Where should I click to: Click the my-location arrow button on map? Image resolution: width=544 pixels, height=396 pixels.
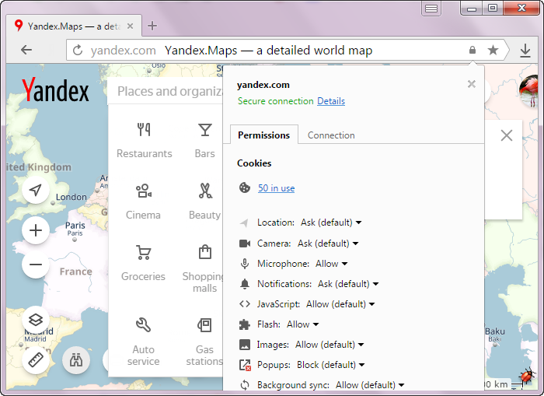(x=36, y=190)
